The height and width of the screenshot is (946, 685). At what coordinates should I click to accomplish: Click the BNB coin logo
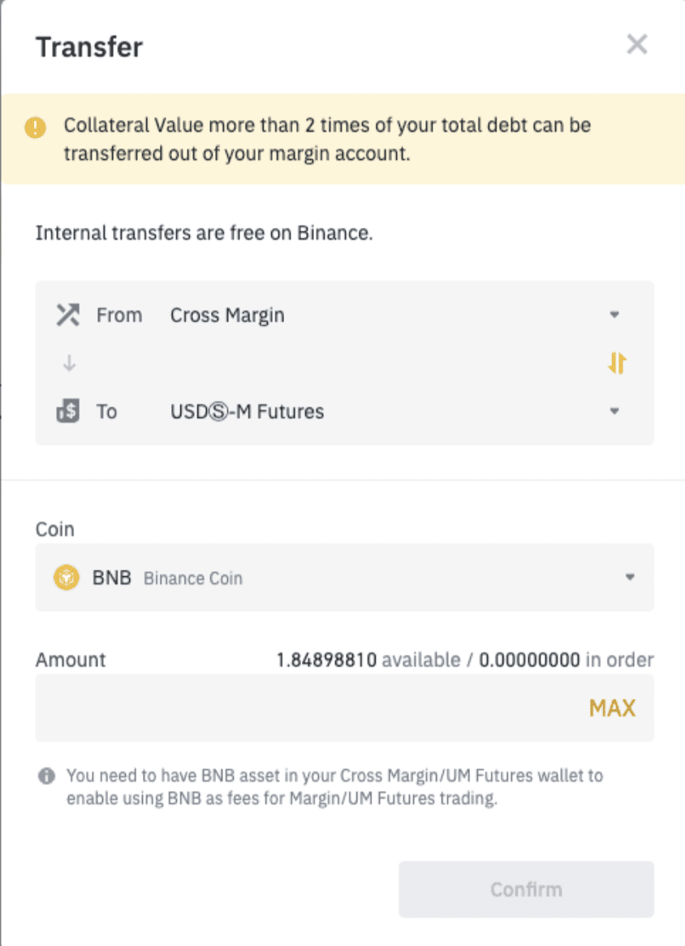point(67,578)
